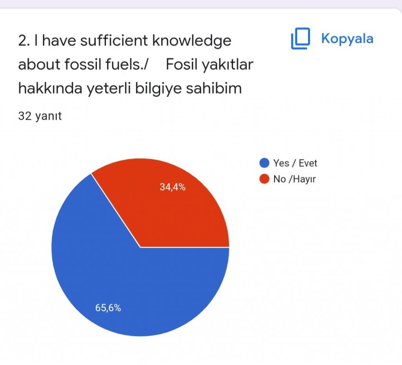
Task: Click the question title text about fossil fuels
Action: coord(135,64)
